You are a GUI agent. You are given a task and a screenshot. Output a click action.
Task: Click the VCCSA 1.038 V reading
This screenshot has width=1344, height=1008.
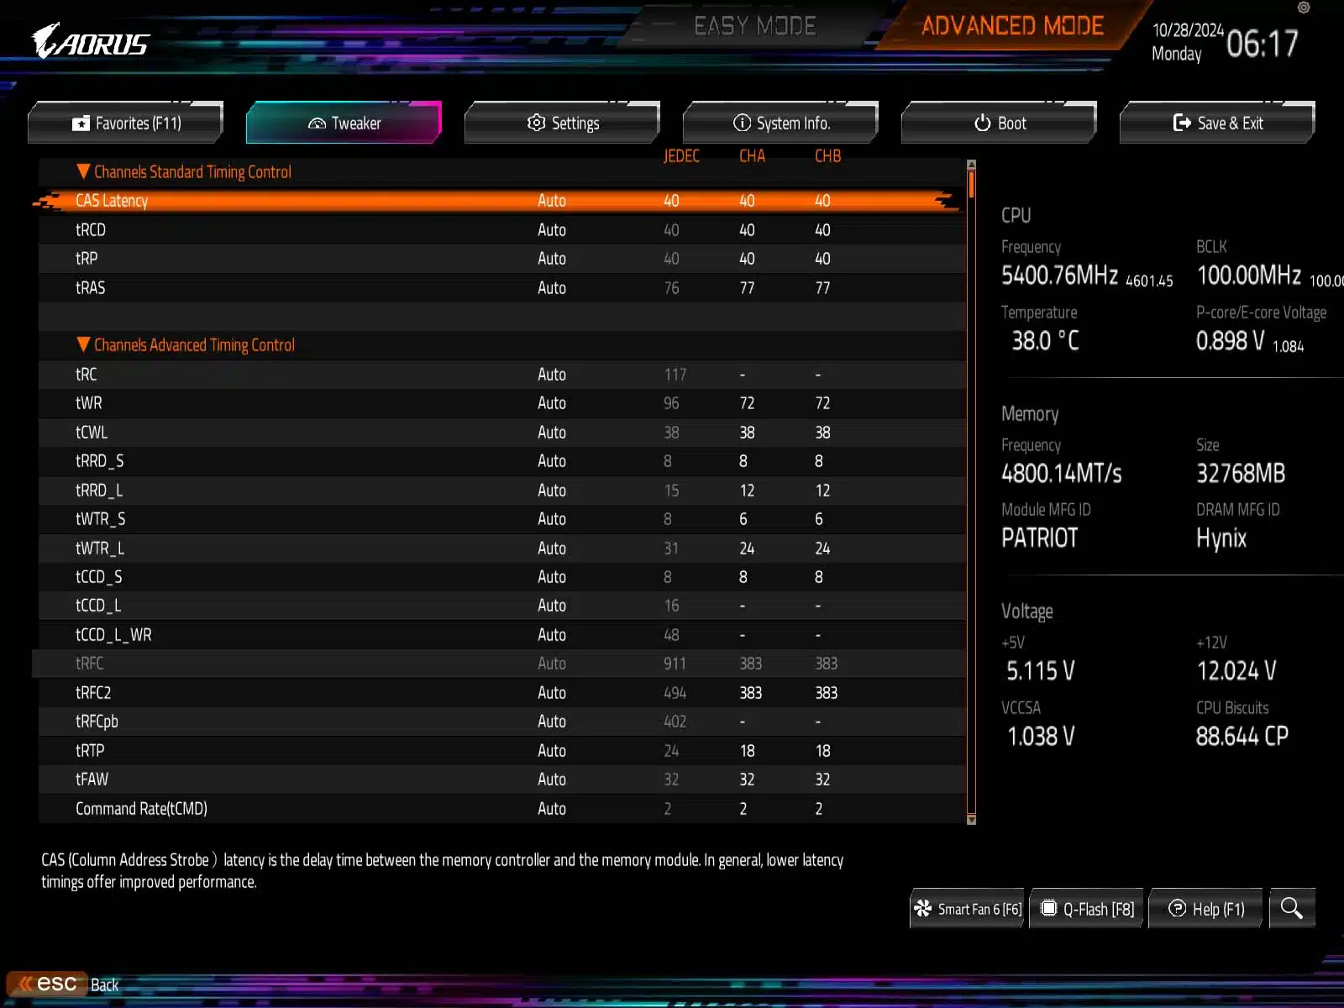[1041, 737]
